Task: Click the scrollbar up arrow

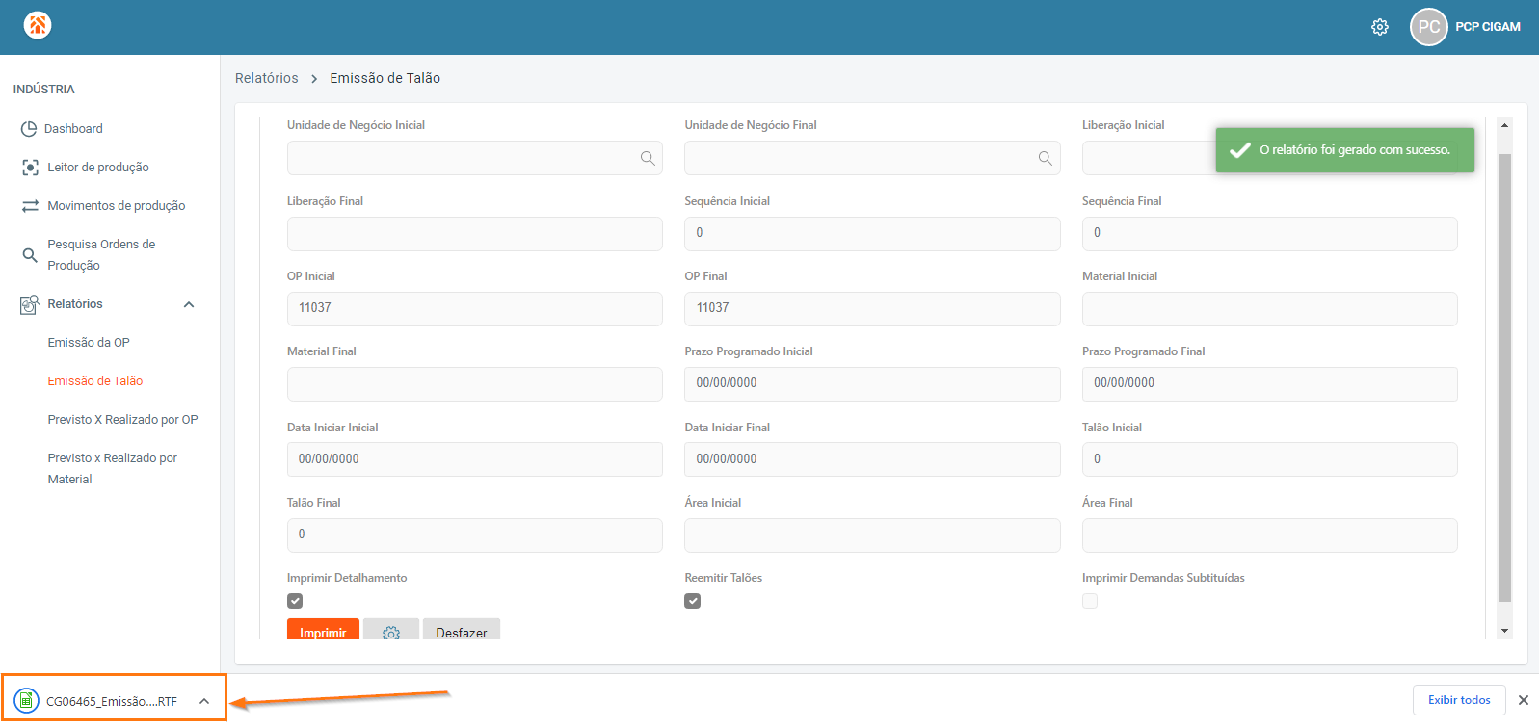Action: coord(1504,125)
